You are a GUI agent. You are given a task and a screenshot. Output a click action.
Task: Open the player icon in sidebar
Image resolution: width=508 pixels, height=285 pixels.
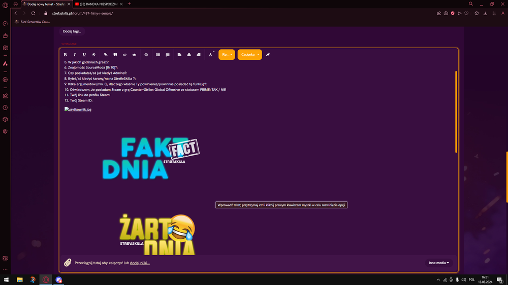(5, 80)
